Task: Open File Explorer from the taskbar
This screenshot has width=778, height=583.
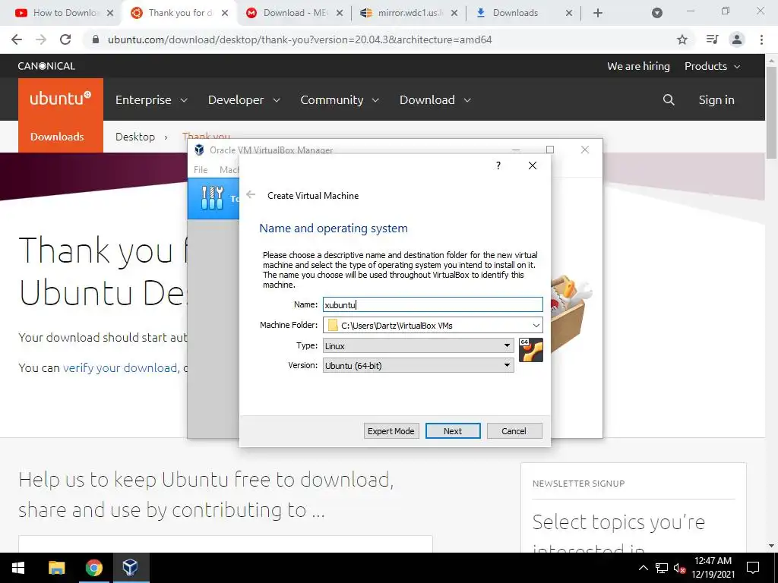Action: click(56, 568)
